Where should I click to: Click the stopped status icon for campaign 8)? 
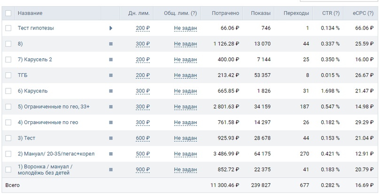pyautogui.click(x=111, y=44)
